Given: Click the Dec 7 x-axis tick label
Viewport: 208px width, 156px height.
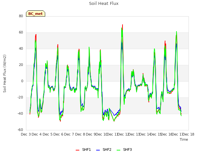Looking at the screenshot, I should pyautogui.click(x=69, y=134).
